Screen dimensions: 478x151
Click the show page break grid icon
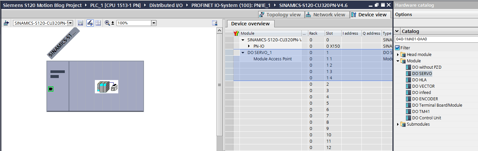(98, 23)
